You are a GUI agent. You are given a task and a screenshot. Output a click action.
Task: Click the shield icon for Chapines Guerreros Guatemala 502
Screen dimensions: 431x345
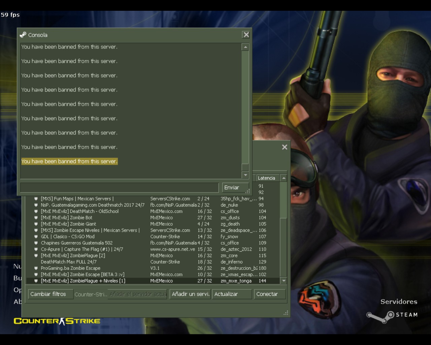pos(36,243)
